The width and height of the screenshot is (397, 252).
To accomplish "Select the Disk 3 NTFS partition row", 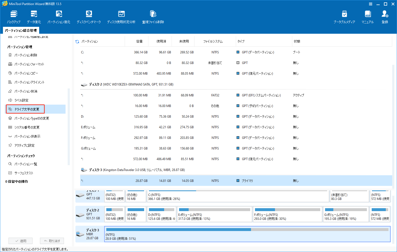I will pos(187,181).
